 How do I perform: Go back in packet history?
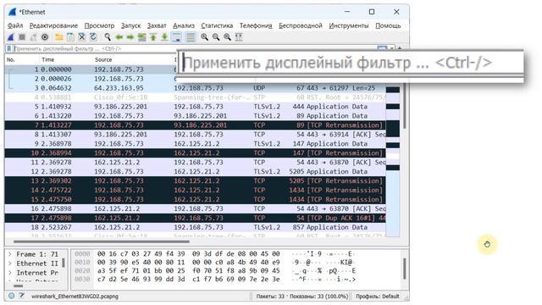click(x=119, y=37)
